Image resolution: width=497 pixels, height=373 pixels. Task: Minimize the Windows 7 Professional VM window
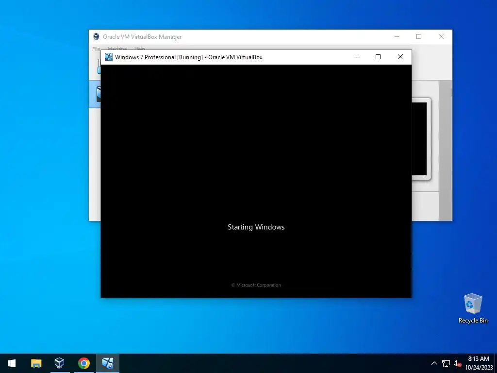click(356, 57)
